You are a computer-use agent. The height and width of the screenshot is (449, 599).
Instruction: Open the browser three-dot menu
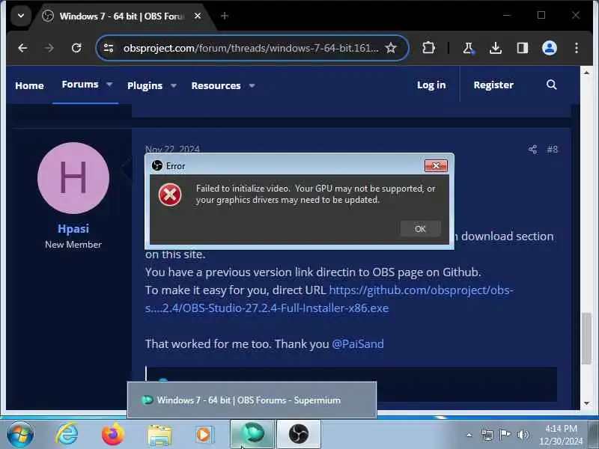point(577,48)
